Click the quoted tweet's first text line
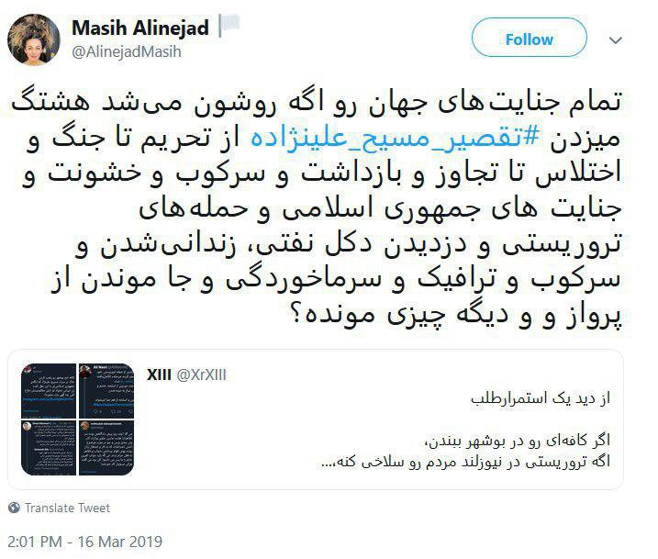658x559 pixels. tap(541, 397)
